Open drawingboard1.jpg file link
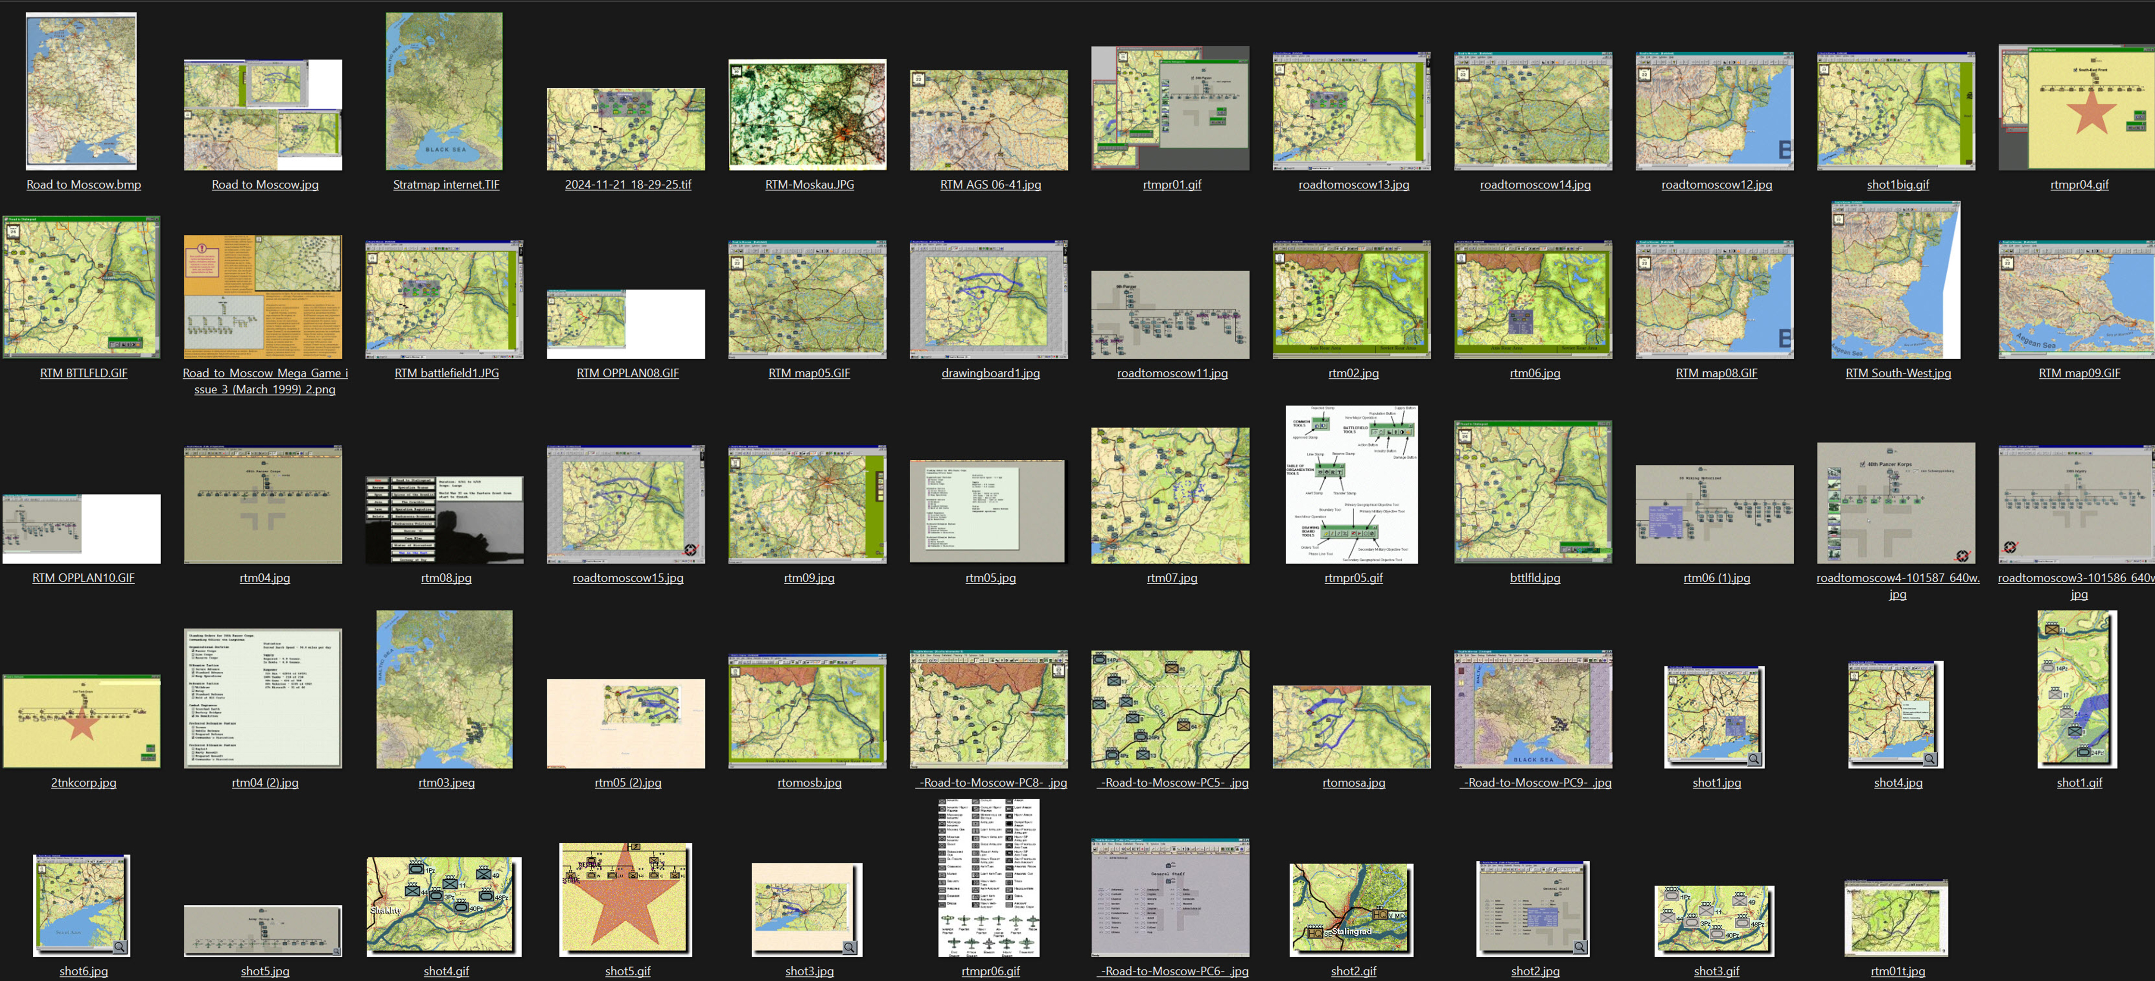 (x=990, y=373)
